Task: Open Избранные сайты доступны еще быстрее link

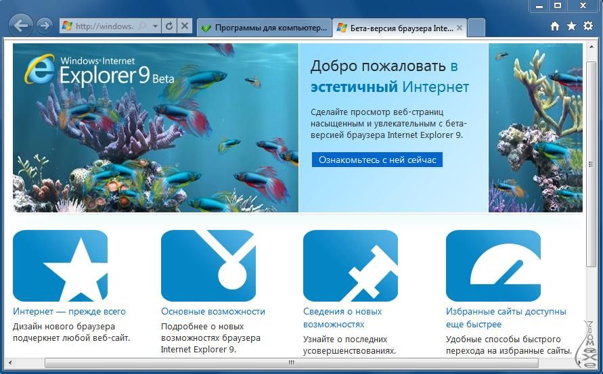Action: pos(506,317)
